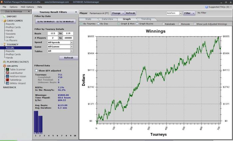Switch to the Stats tab
Screen dimensions: 233x141
tap(88, 19)
